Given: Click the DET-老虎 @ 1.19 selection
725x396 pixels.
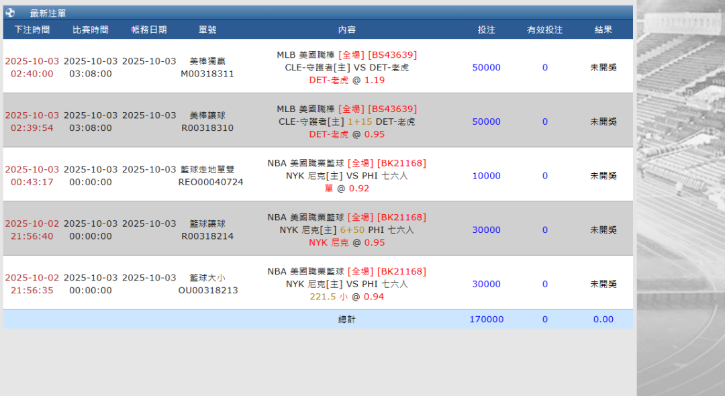Looking at the screenshot, I should pyautogui.click(x=346, y=80).
